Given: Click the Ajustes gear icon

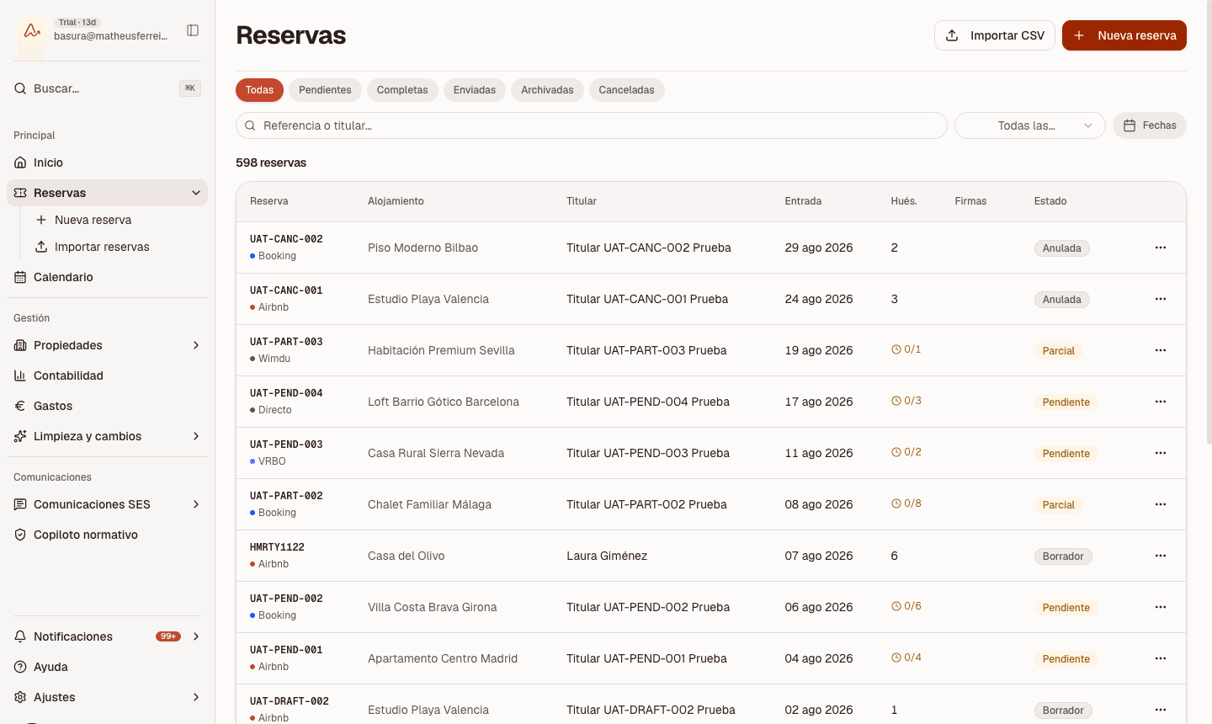Looking at the screenshot, I should (x=20, y=697).
